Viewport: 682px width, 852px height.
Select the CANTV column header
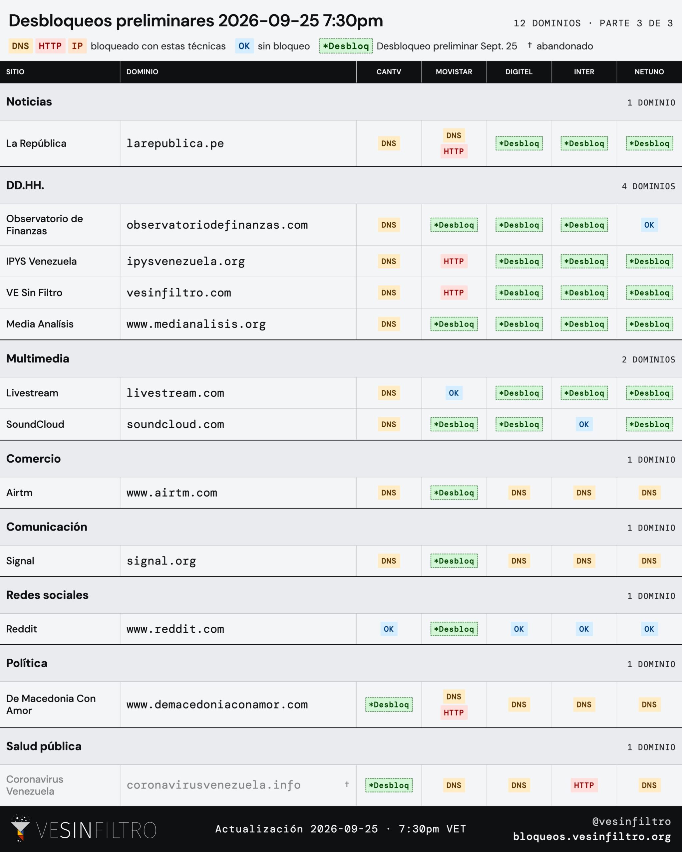coord(389,72)
